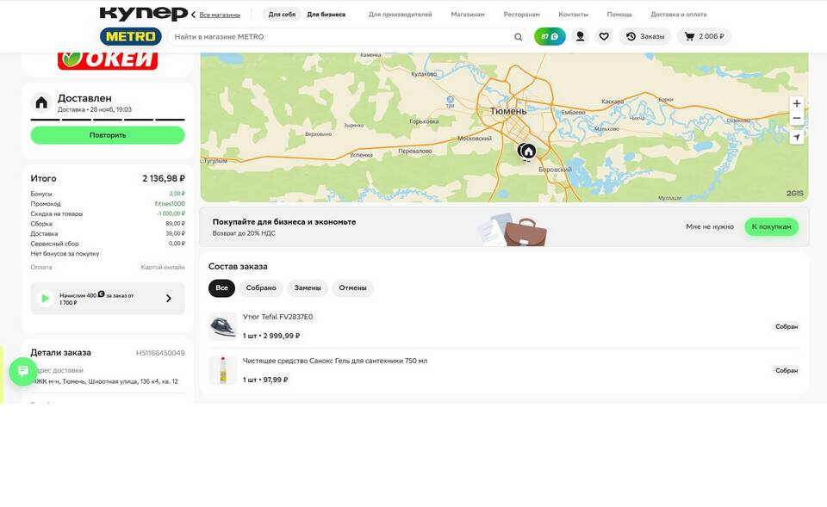Click the 'К покупкам' button
Image resolution: width=827 pixels, height=507 pixels.
[771, 226]
